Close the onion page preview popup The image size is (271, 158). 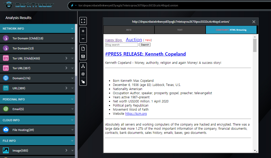click(254, 22)
